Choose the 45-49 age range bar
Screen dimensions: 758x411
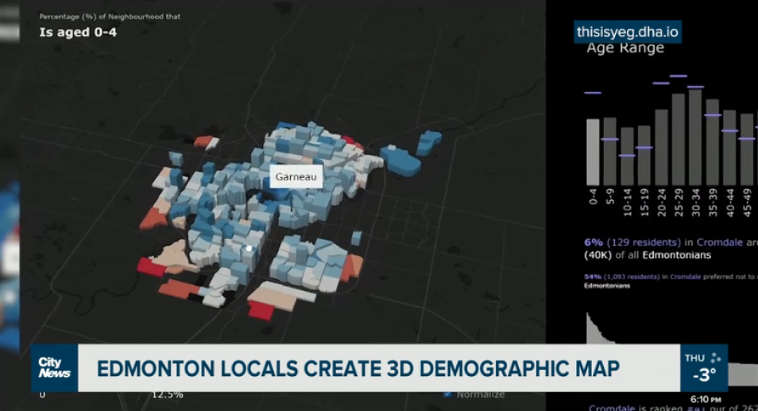point(747,150)
